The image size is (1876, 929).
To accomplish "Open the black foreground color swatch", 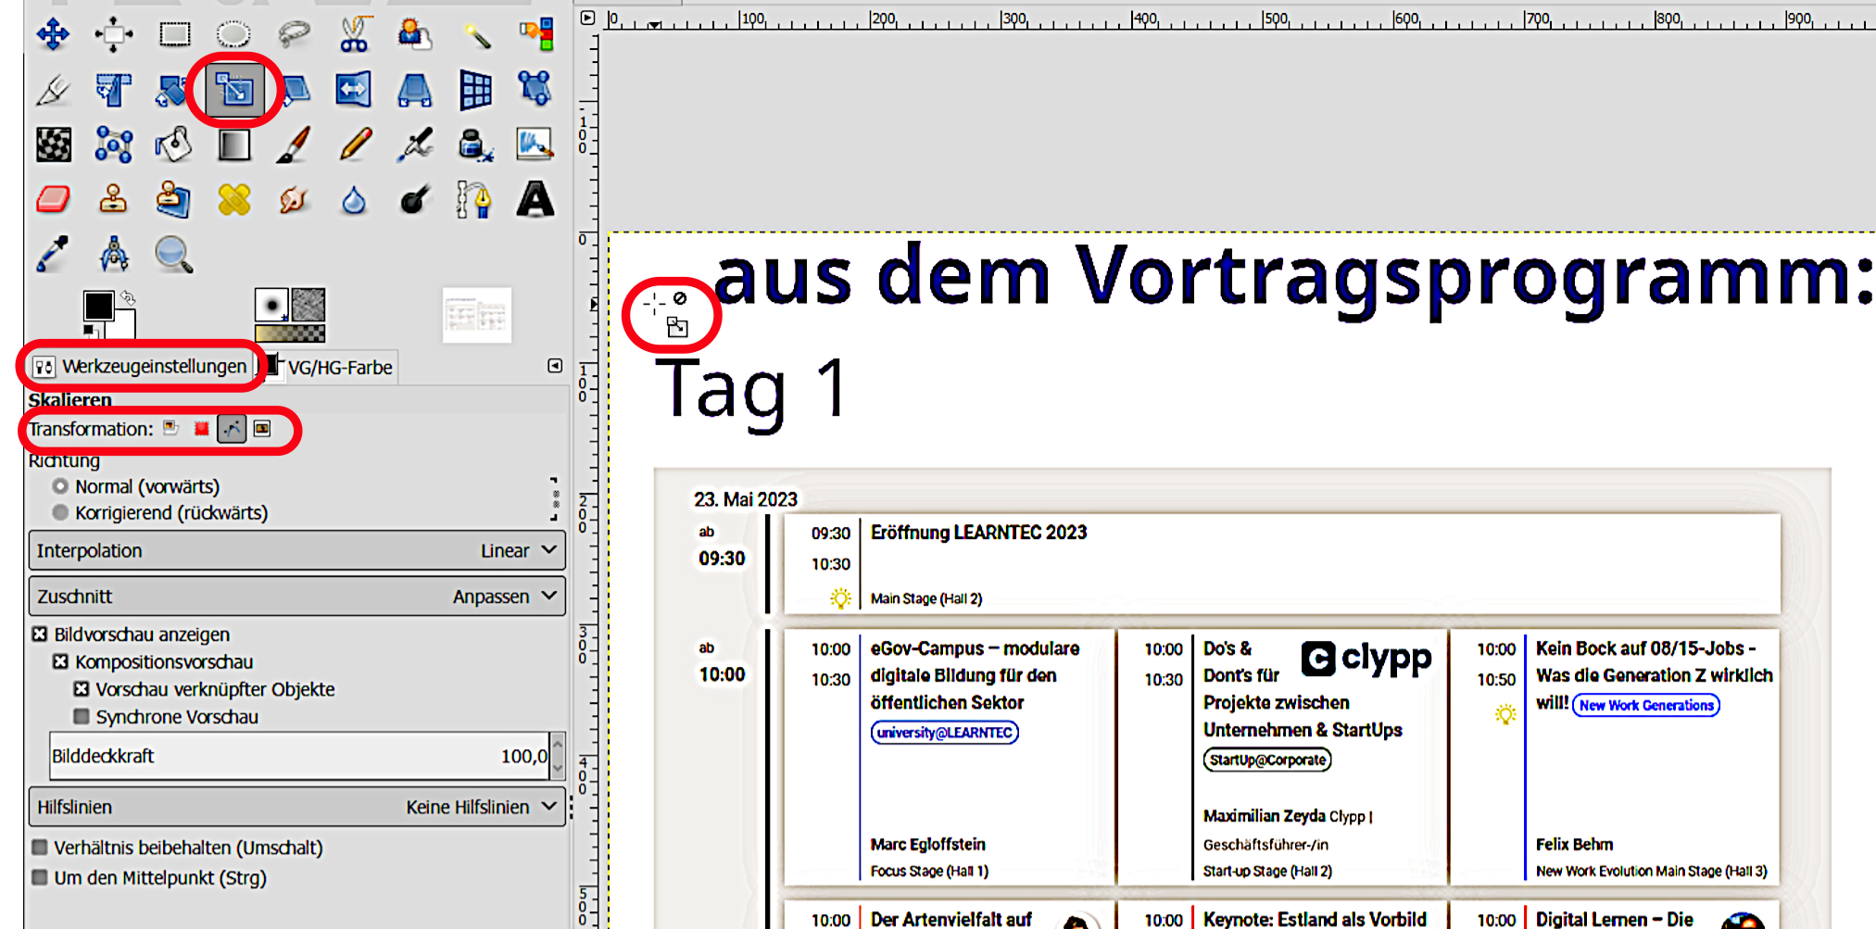I will tap(98, 305).
